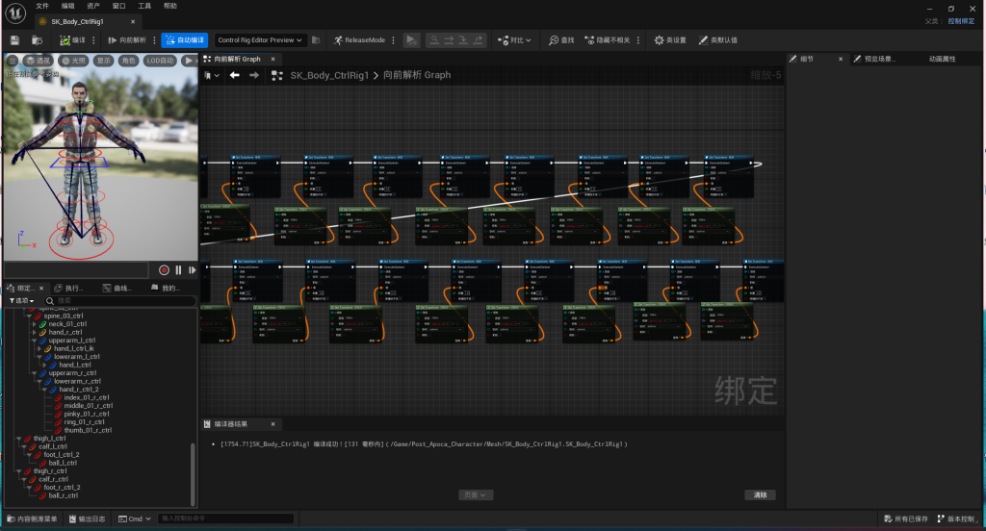Click the viewport 角色 character button

129,61
